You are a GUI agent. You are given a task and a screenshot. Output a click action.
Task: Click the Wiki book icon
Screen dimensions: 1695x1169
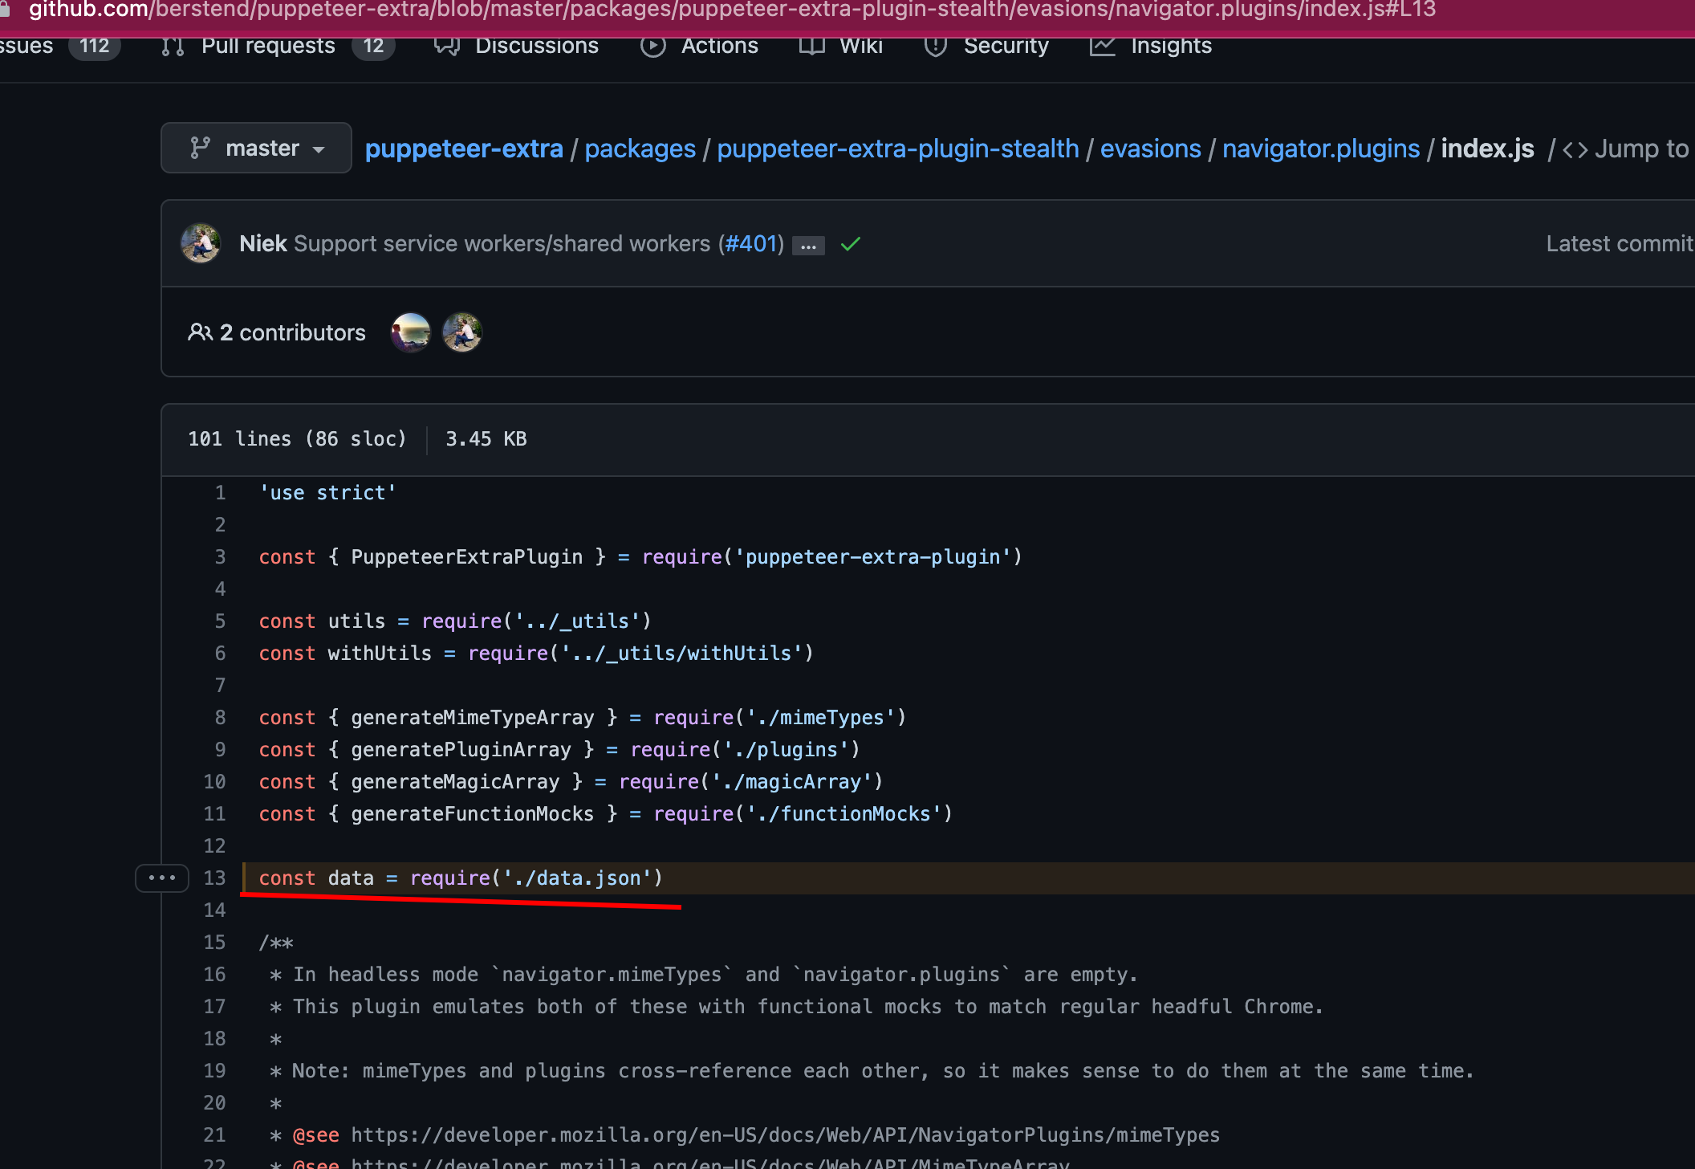(811, 46)
